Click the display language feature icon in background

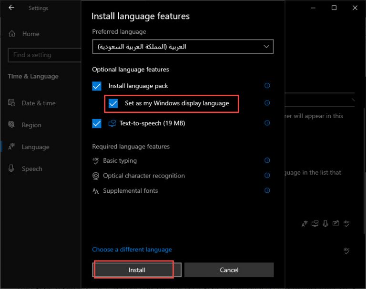click(x=305, y=223)
